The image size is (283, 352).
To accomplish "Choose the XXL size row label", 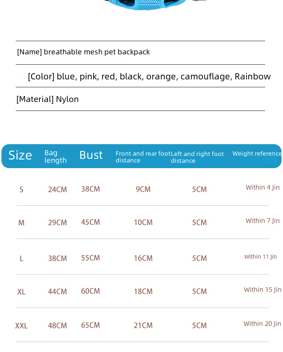I will click(21, 326).
